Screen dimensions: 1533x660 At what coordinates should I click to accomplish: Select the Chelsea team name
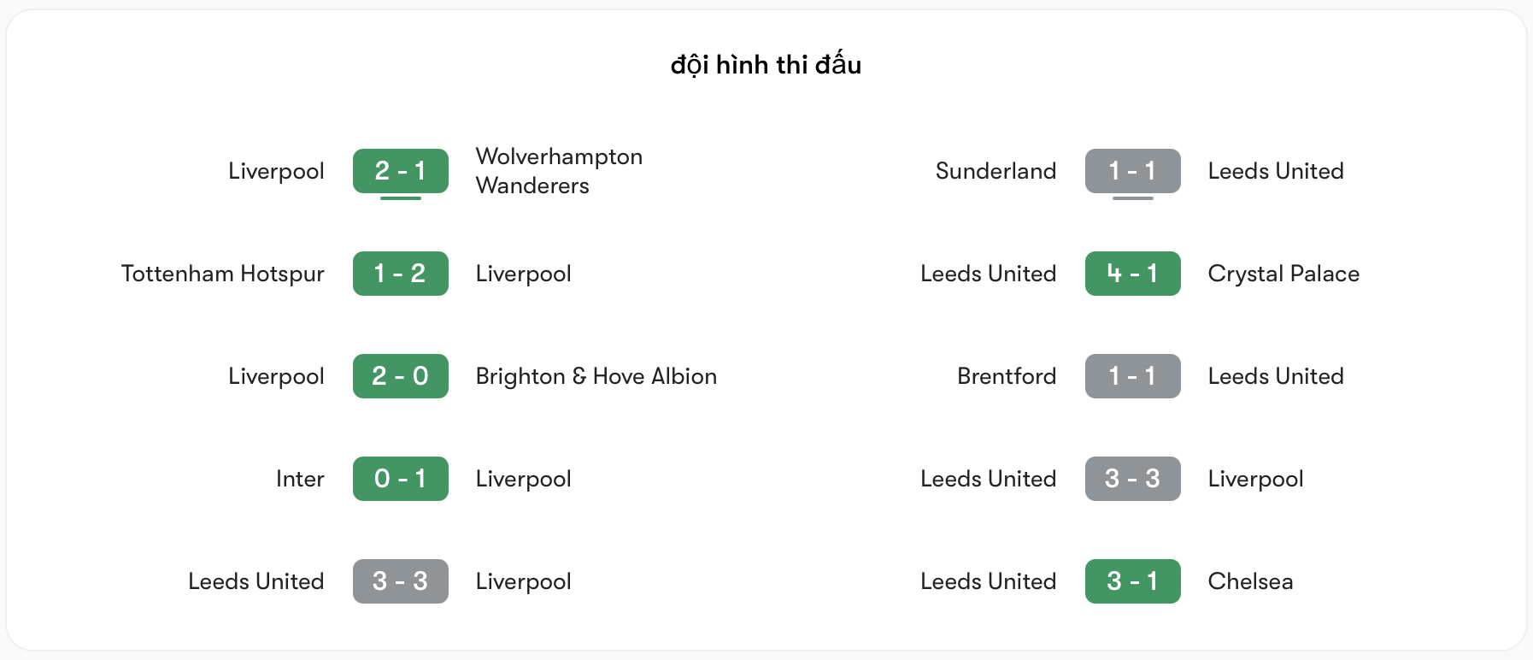point(1251,581)
